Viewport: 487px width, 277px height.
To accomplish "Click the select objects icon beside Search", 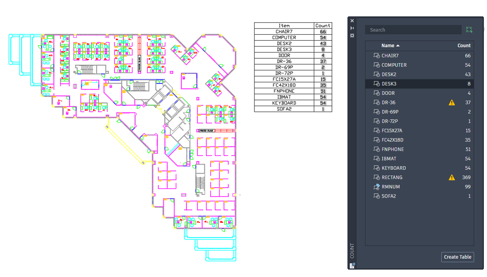I will tap(469, 30).
